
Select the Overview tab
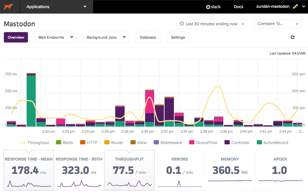pos(16,37)
